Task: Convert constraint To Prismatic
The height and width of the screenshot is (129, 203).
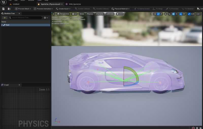Action: tap(172, 9)
